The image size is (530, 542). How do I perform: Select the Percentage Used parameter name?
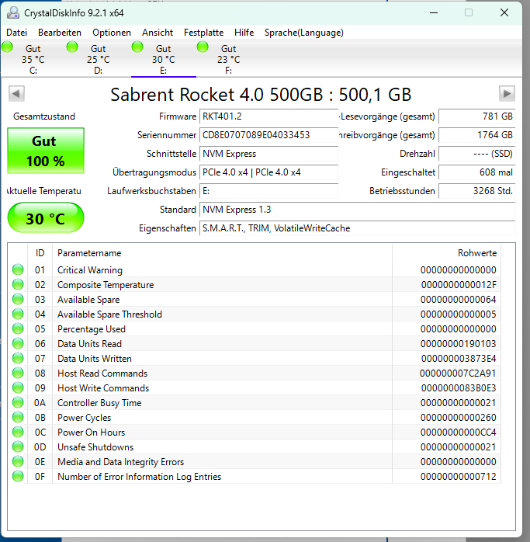pyautogui.click(x=92, y=329)
